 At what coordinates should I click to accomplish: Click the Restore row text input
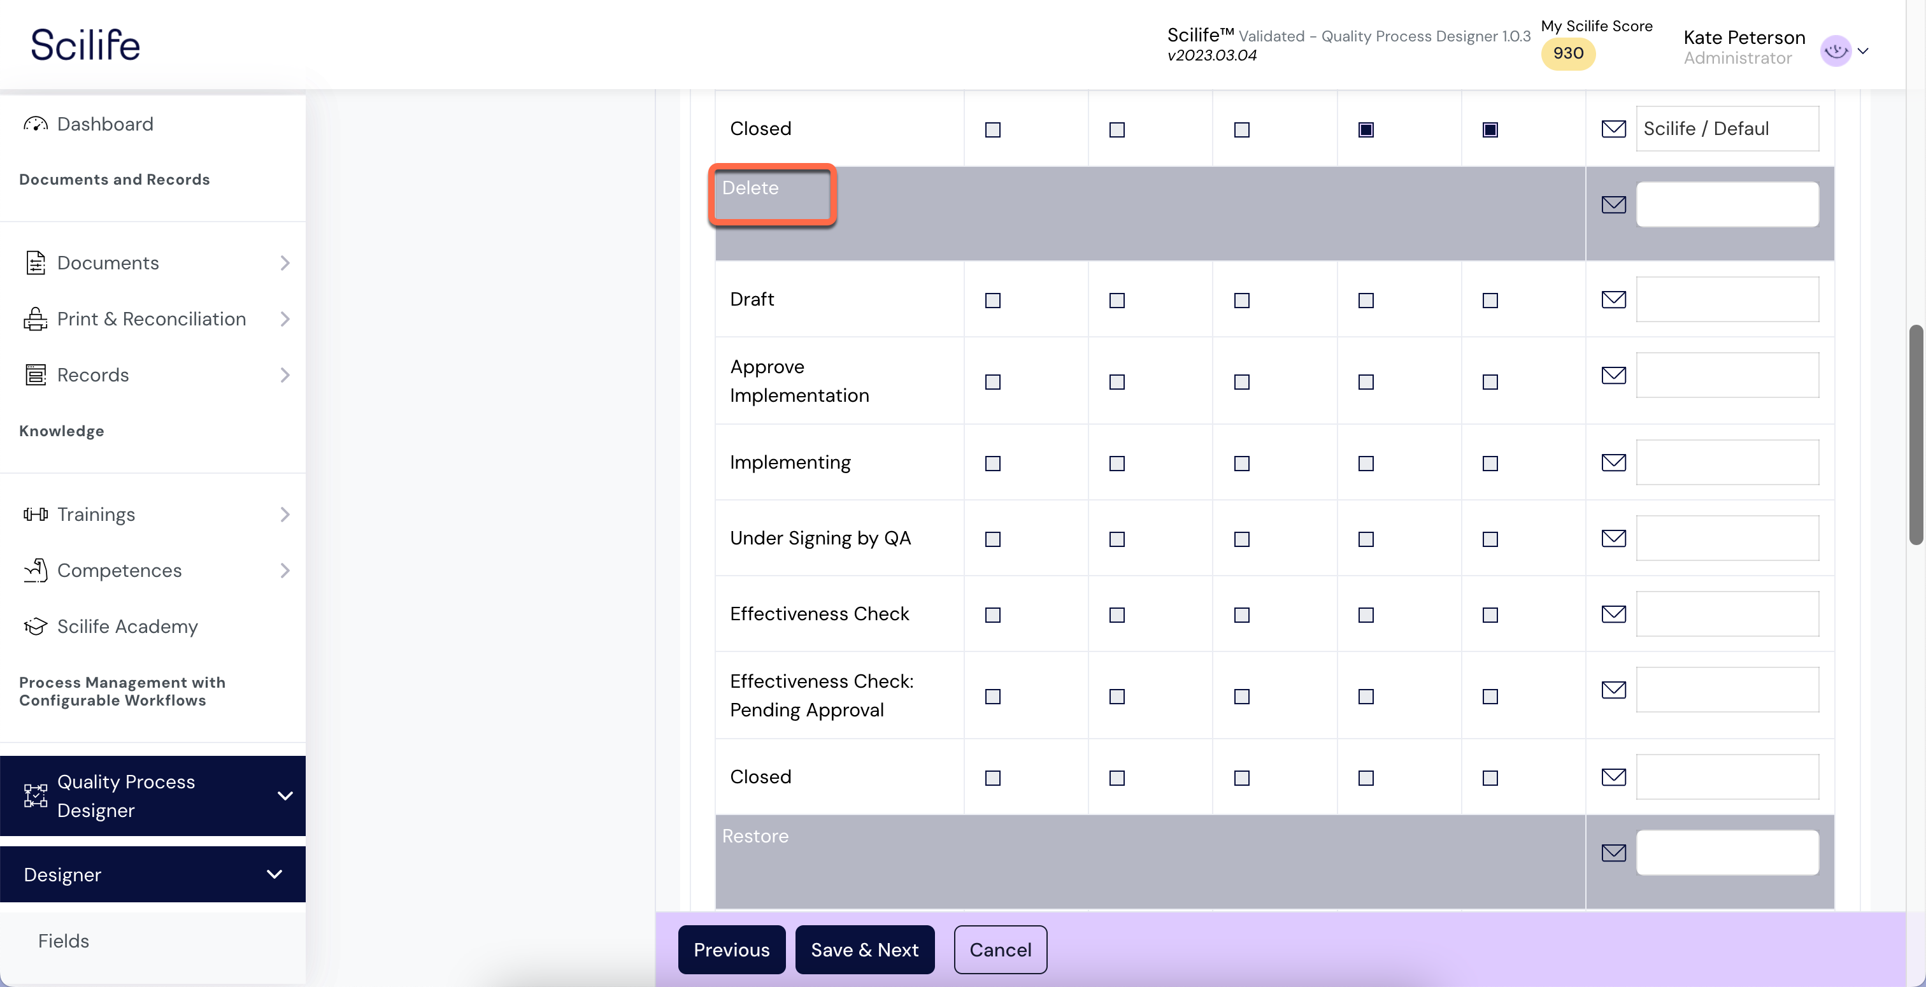1727,853
